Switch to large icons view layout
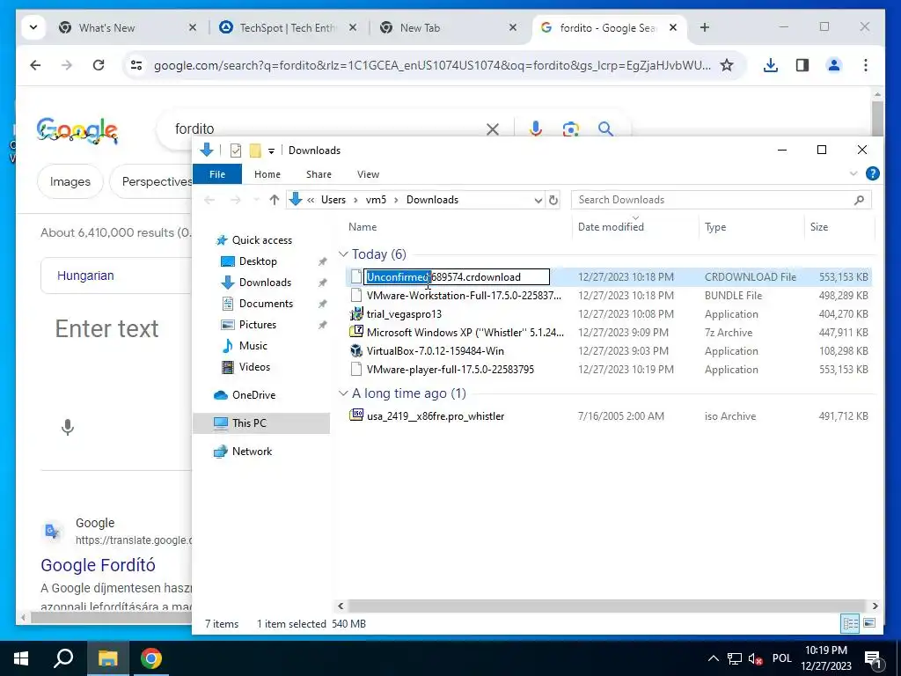This screenshot has width=901, height=676. pos(869,623)
